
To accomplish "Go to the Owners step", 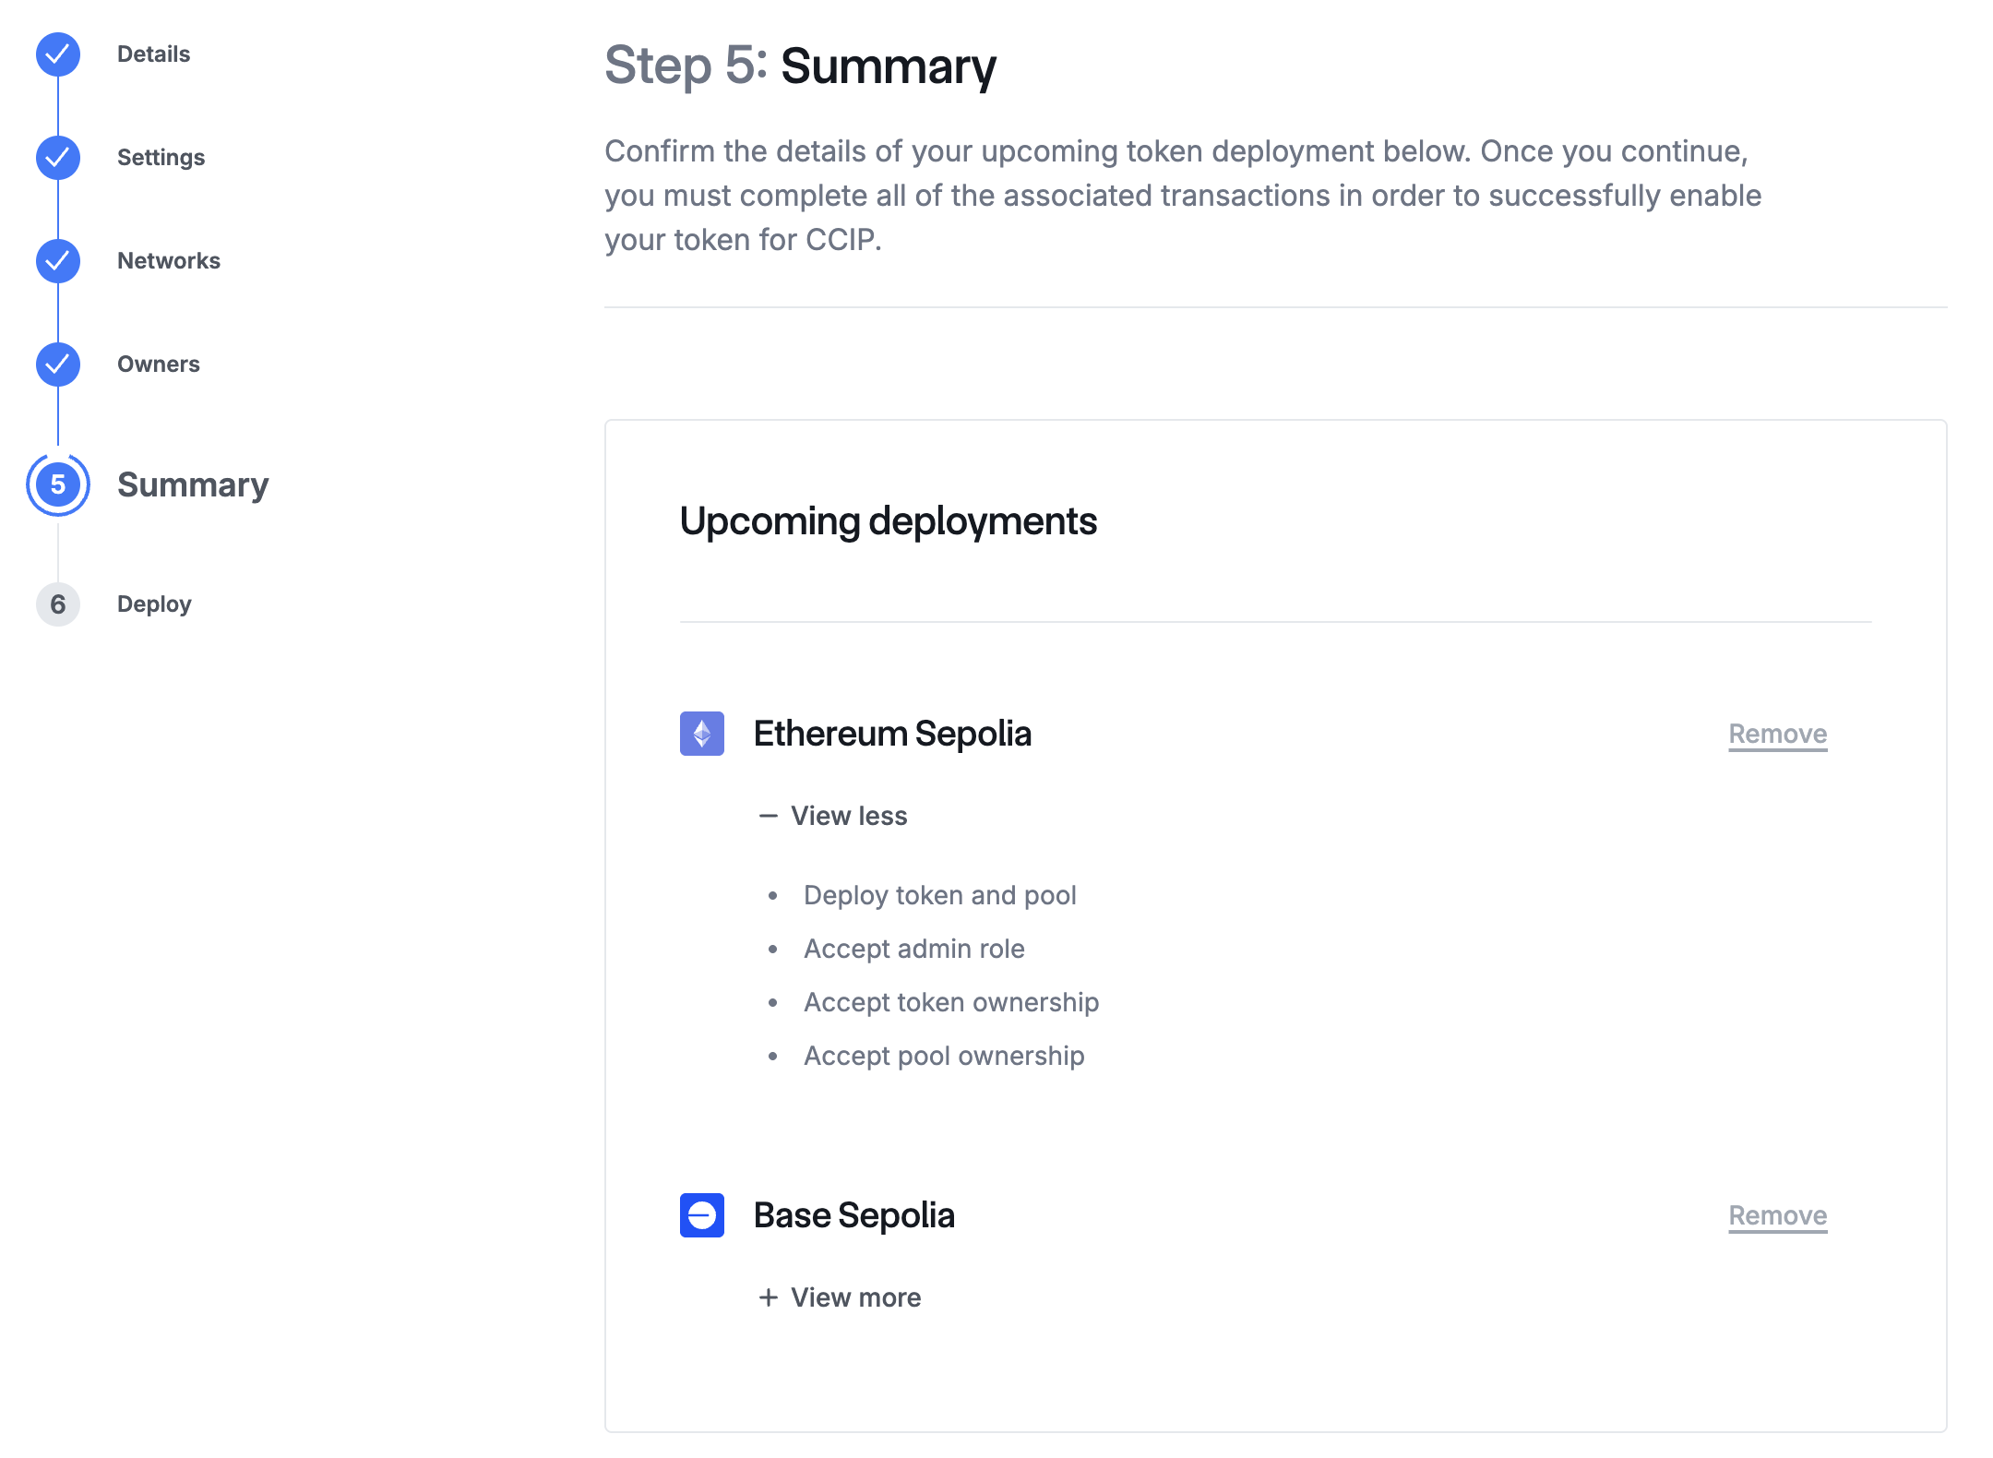I will click(159, 364).
